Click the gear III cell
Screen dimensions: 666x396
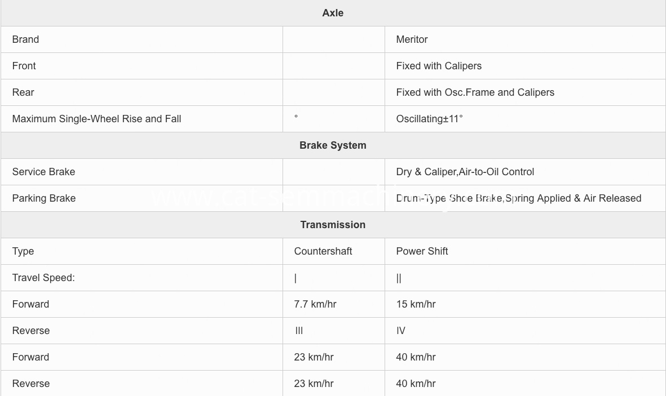[333, 331]
